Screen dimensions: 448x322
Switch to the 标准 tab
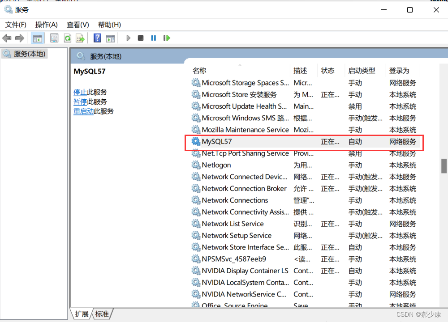pos(102,314)
